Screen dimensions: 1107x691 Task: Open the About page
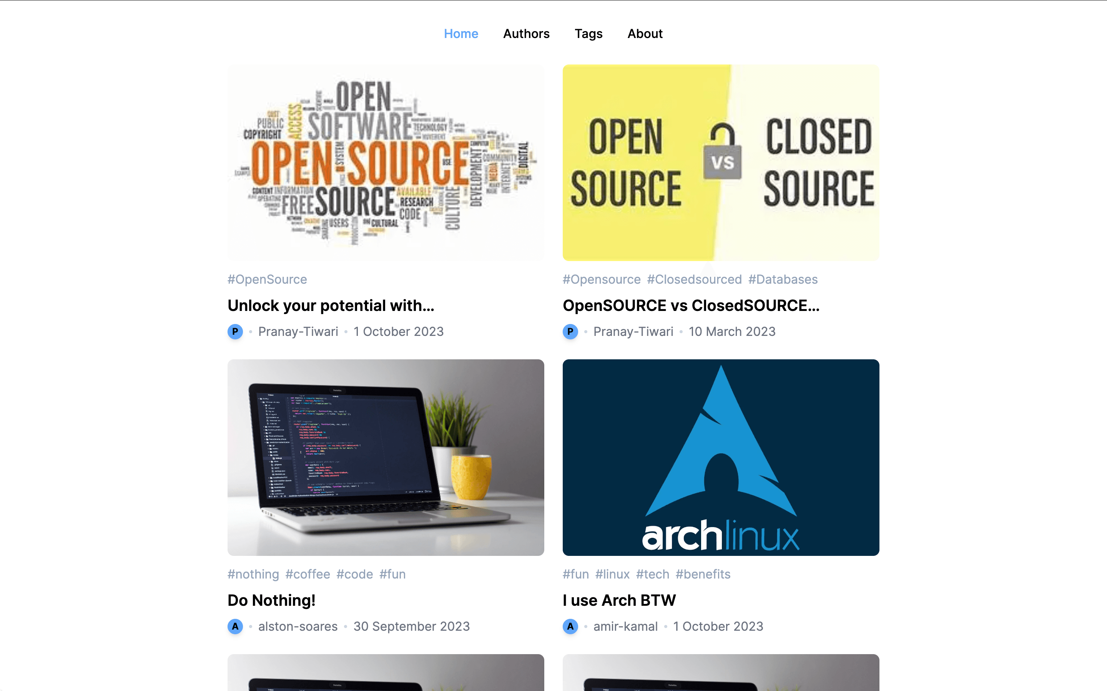coord(645,33)
